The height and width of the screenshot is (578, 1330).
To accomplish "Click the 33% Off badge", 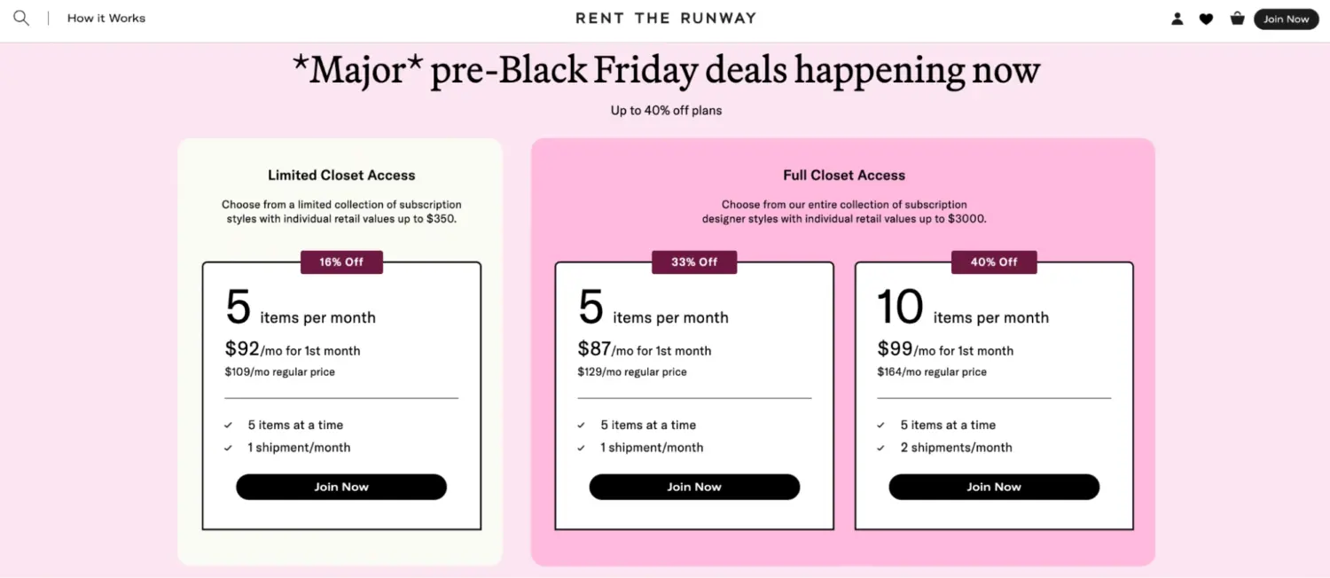I will (x=694, y=262).
